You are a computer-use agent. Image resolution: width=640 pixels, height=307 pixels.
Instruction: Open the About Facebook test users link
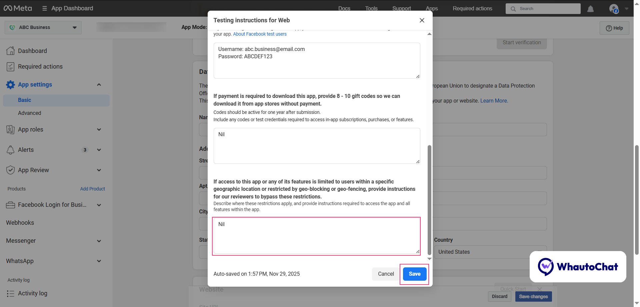(260, 34)
